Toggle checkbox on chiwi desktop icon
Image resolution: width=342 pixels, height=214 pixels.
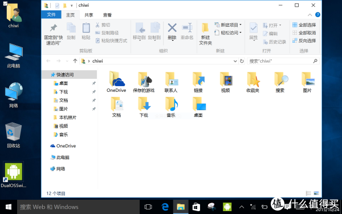(5, 3)
